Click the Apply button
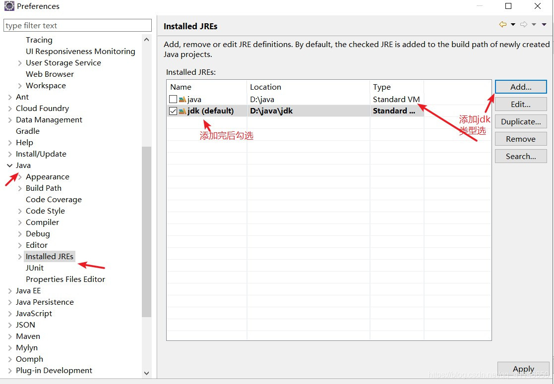This screenshot has height=384, width=554. (523, 369)
